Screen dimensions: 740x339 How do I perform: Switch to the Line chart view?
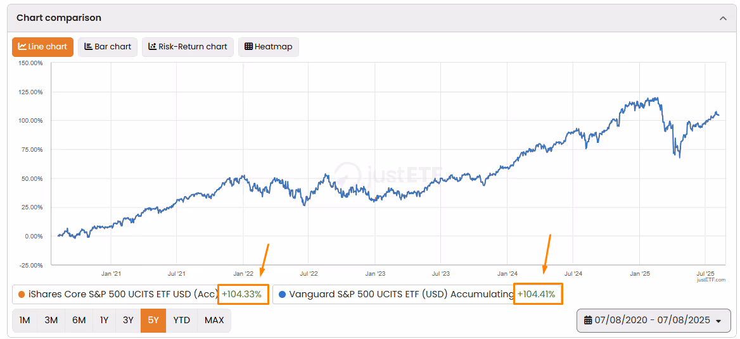click(x=43, y=47)
